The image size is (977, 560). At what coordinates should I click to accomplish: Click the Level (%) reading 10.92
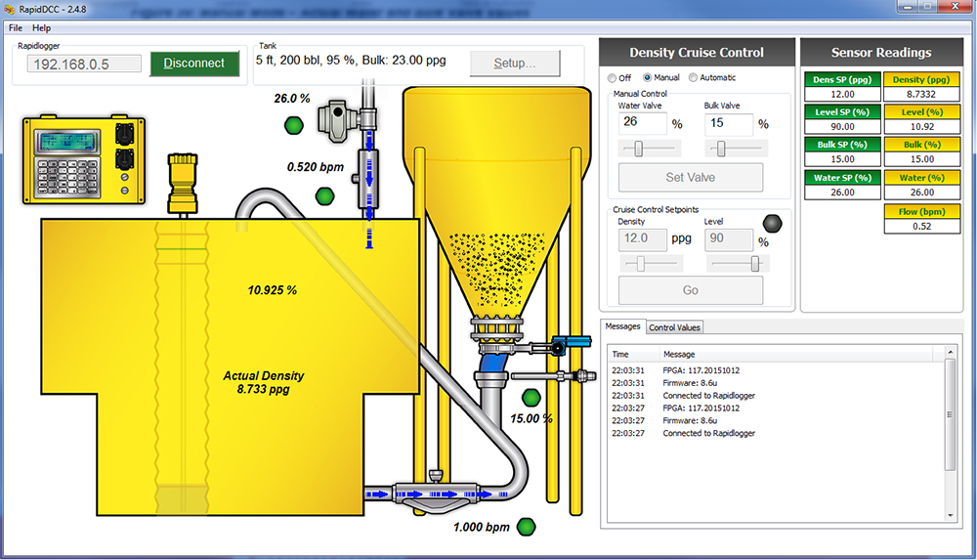tap(922, 127)
